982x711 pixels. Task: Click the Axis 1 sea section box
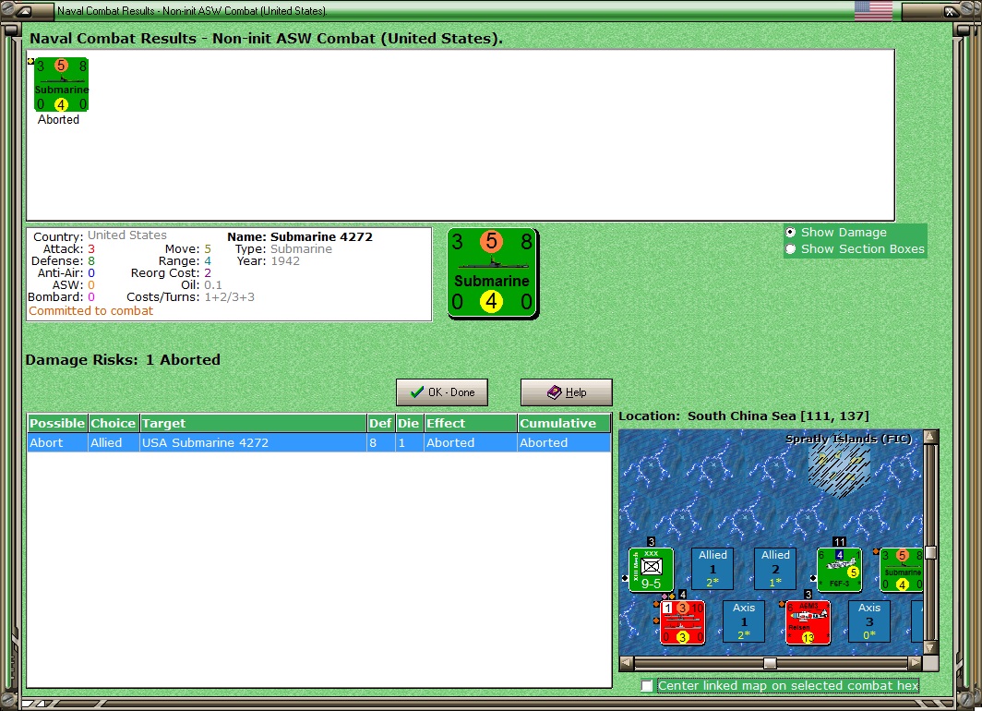[743, 621]
